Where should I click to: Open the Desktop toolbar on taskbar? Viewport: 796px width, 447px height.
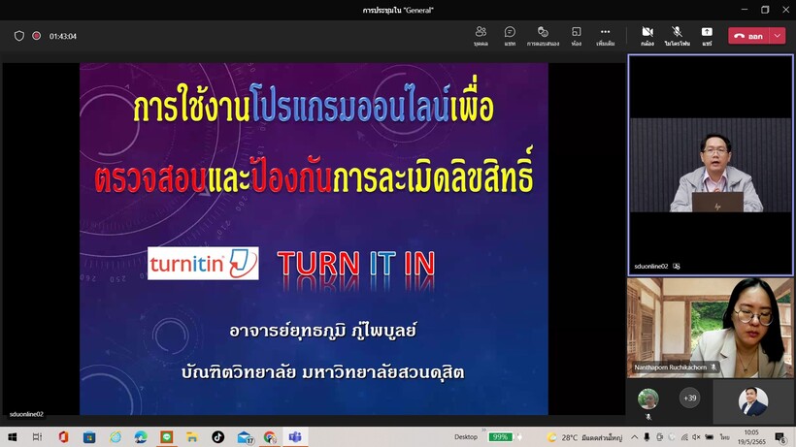(x=466, y=437)
